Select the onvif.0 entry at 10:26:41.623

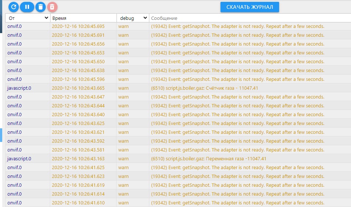point(14,176)
